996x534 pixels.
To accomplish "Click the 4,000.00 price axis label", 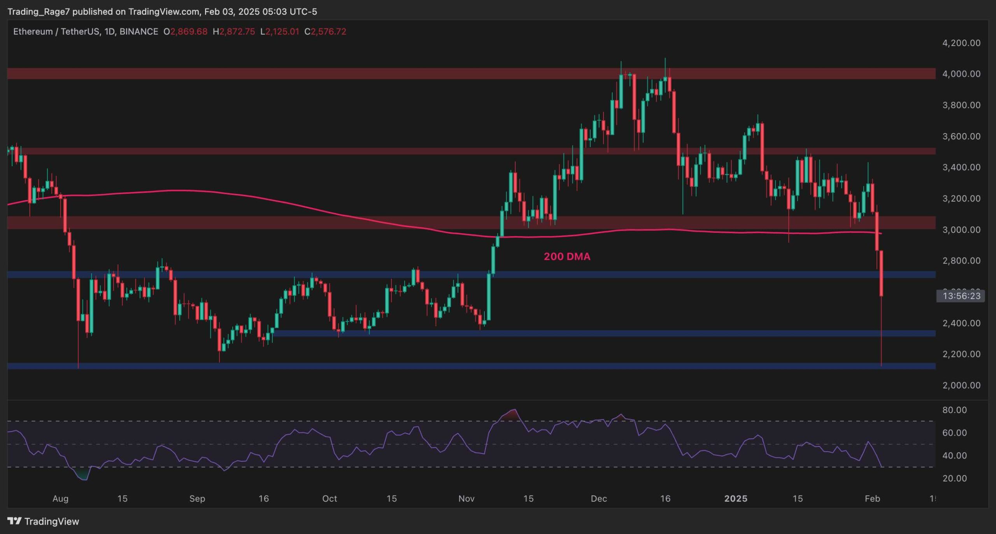I will tap(961, 74).
